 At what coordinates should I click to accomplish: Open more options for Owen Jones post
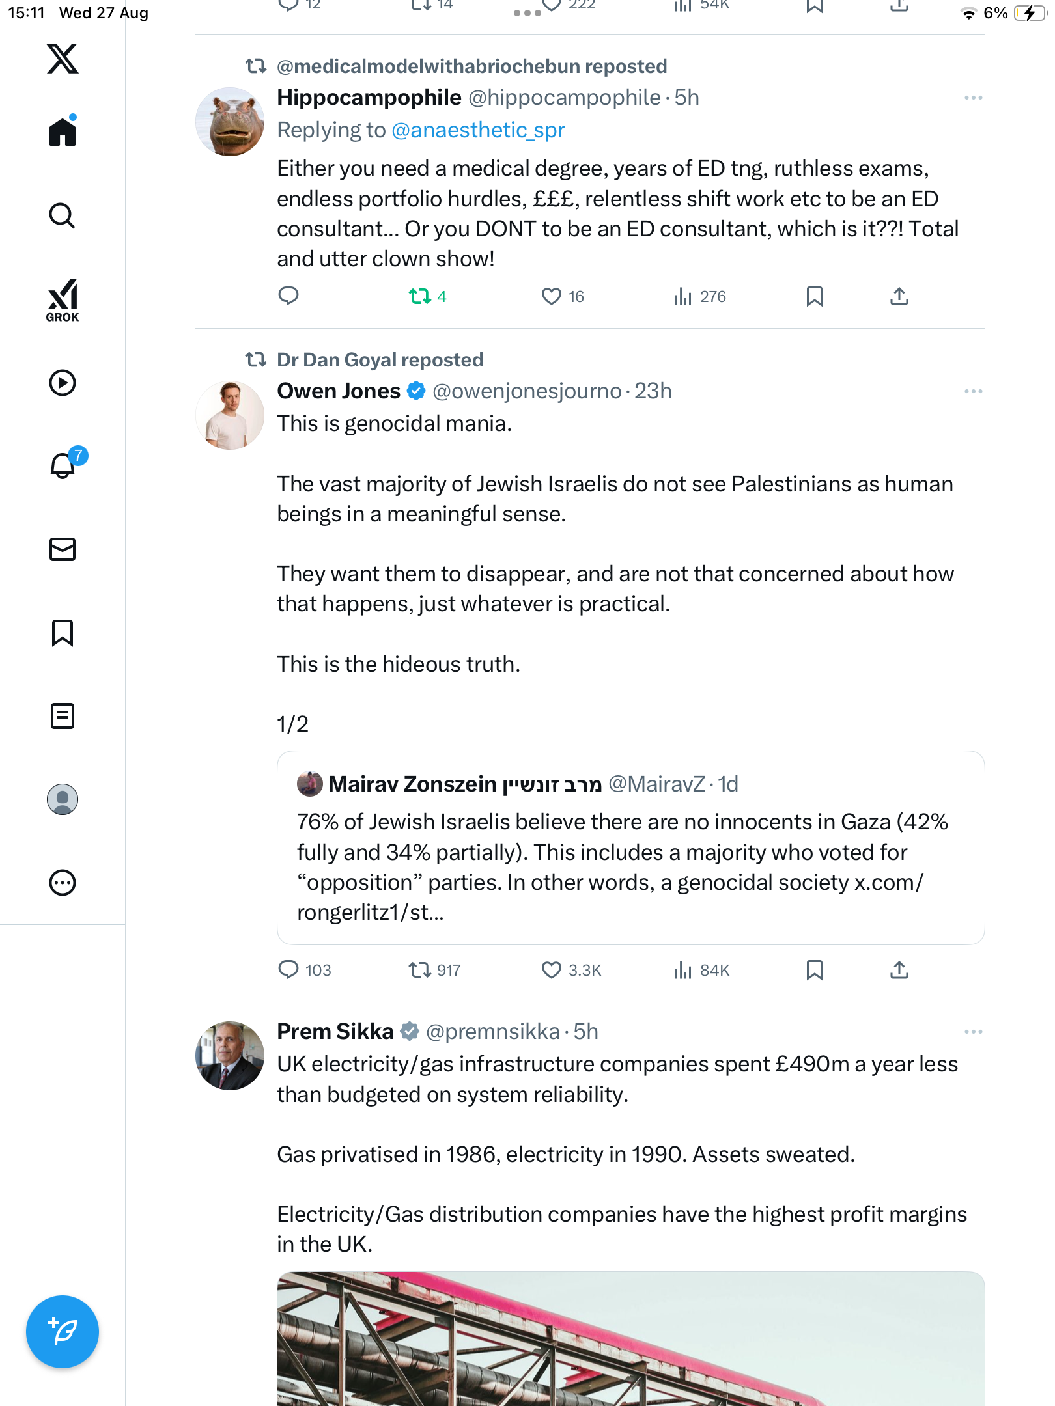tap(973, 391)
